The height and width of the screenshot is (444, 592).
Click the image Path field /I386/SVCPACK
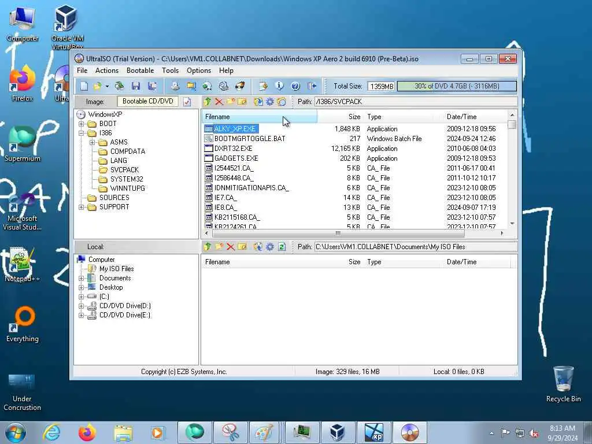point(416,102)
